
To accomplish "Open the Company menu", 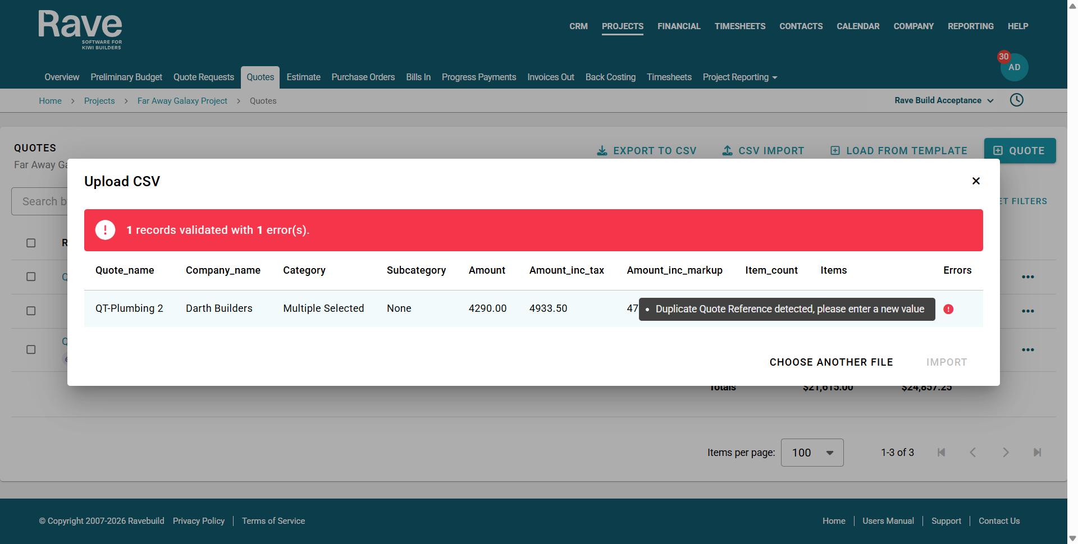I will (913, 26).
